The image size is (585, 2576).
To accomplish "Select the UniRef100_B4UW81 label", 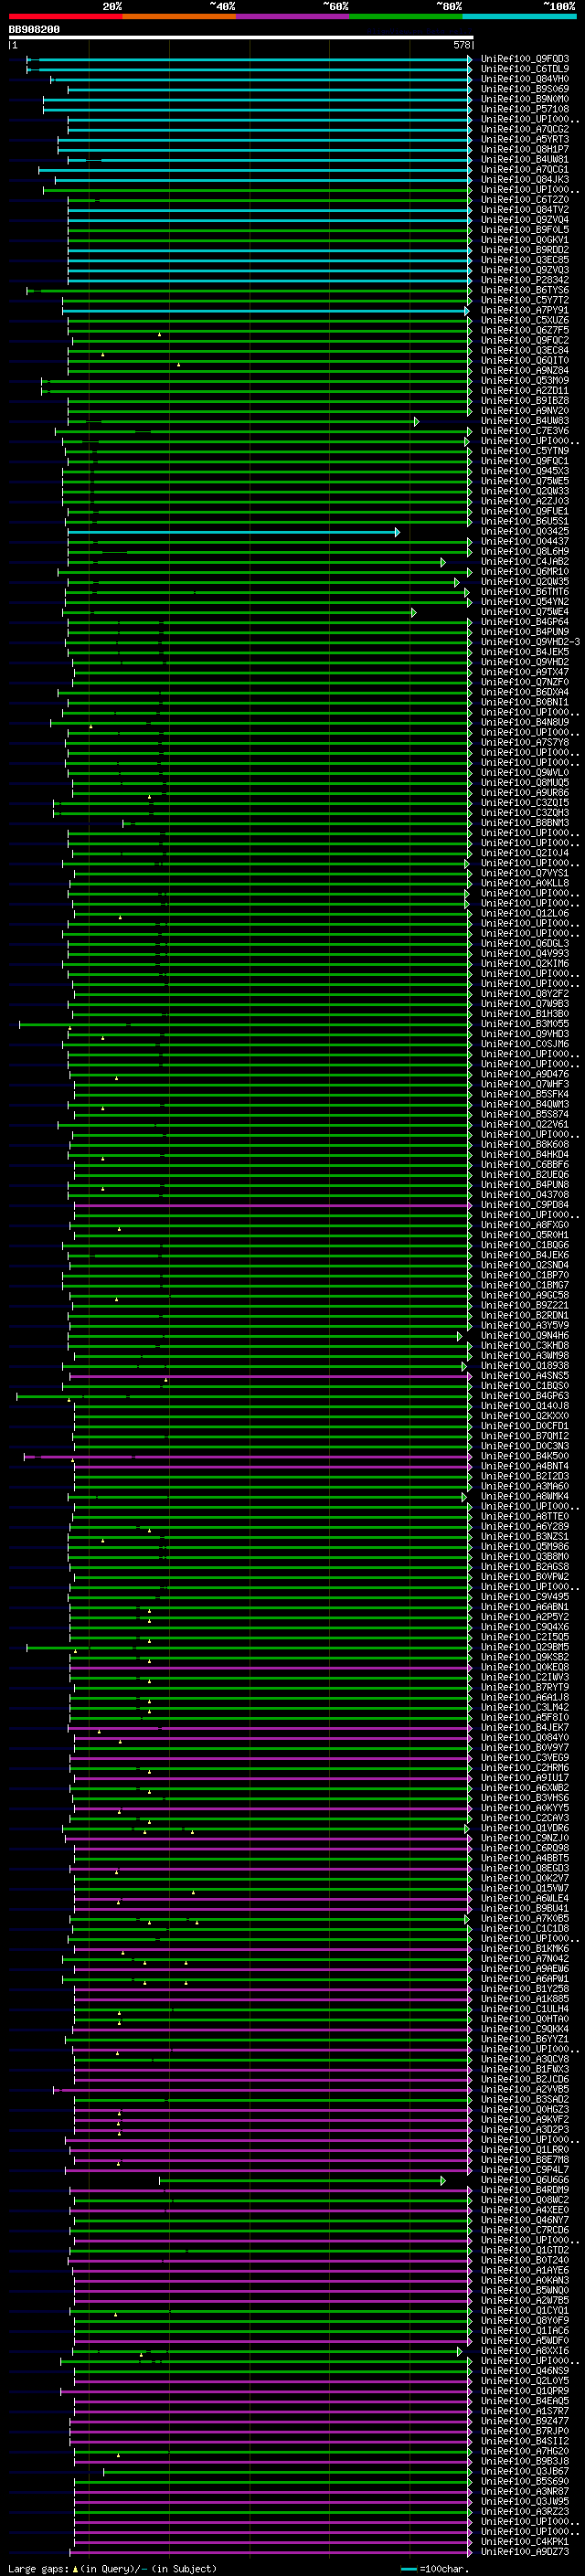I will 525,160.
